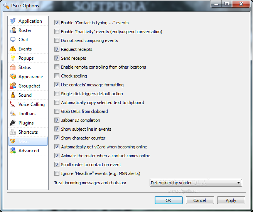
Task: Toggle Jabber ID completion checkbox
Action: pos(57,120)
